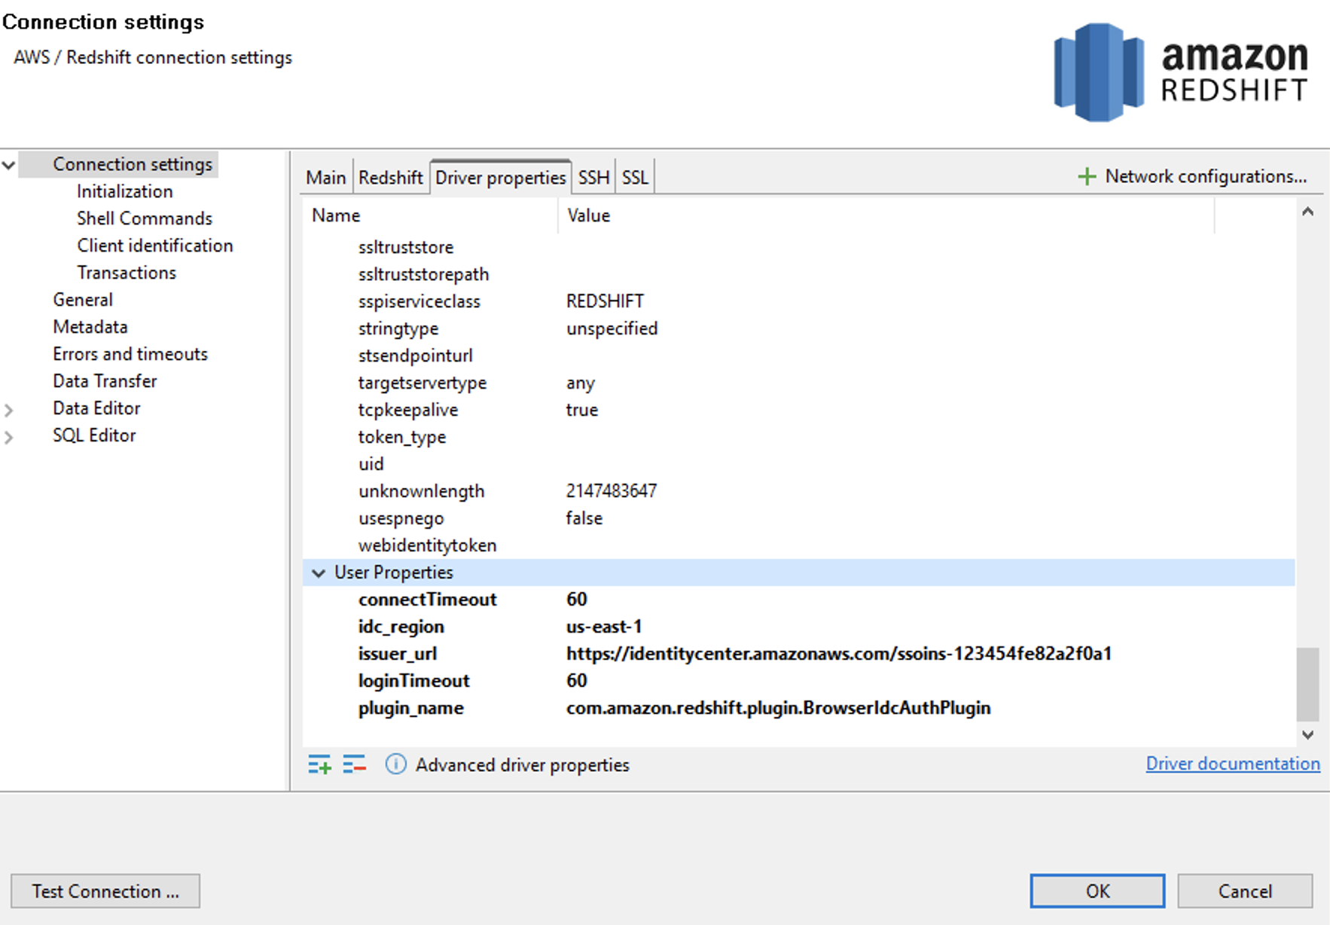Select the issuer_url user property
The height and width of the screenshot is (925, 1330).
[398, 654]
